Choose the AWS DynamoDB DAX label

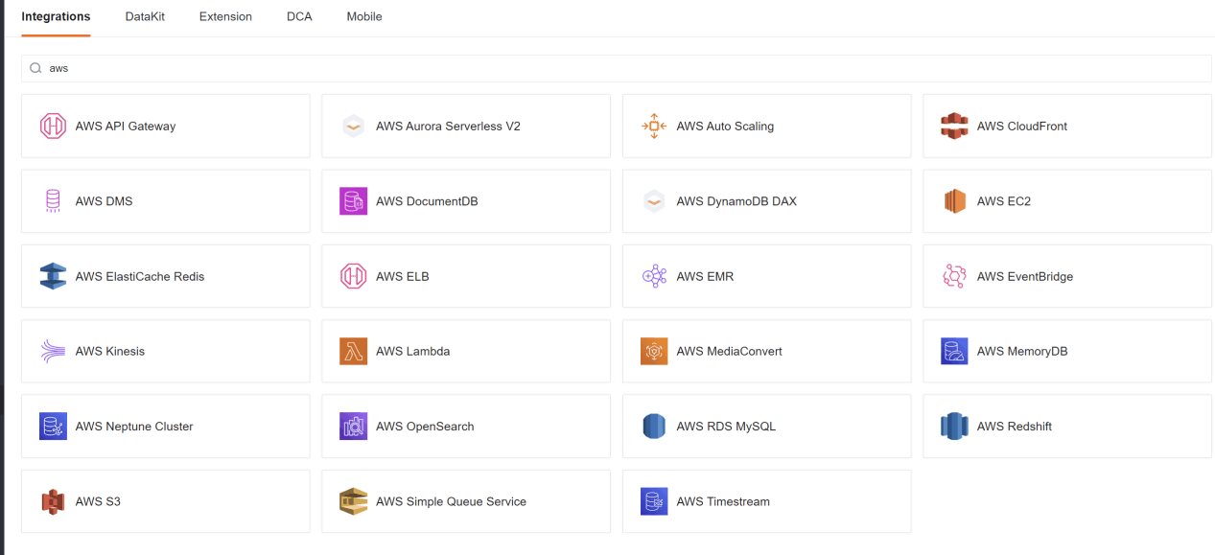pos(736,201)
